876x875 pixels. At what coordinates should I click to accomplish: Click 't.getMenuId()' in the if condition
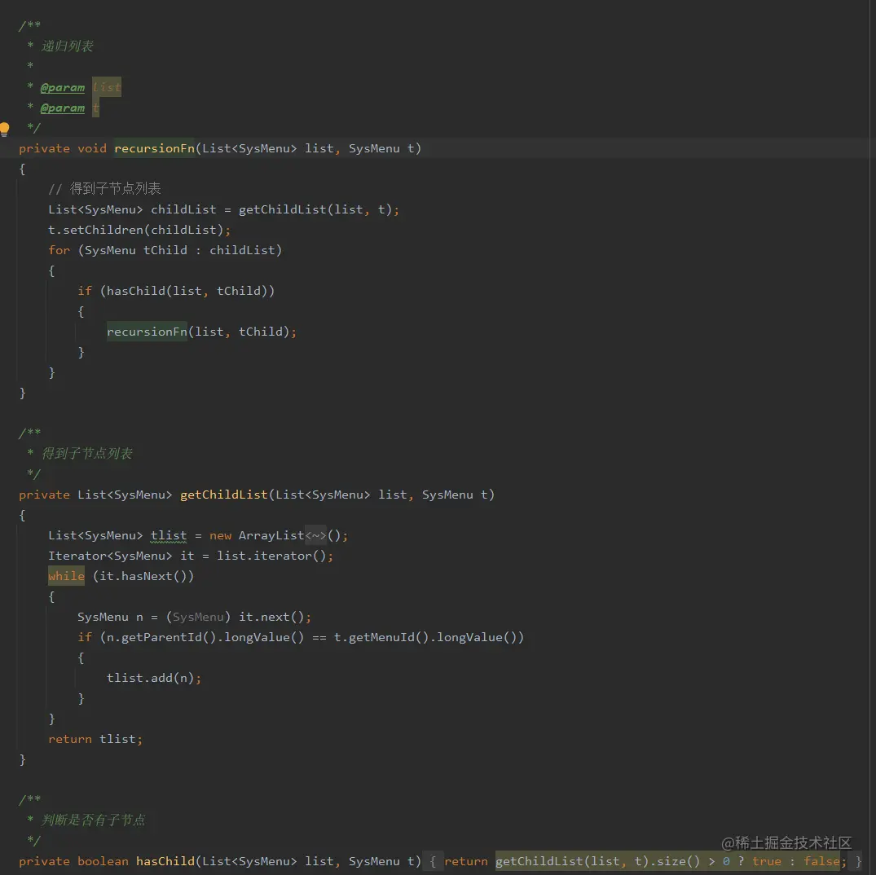click(381, 637)
